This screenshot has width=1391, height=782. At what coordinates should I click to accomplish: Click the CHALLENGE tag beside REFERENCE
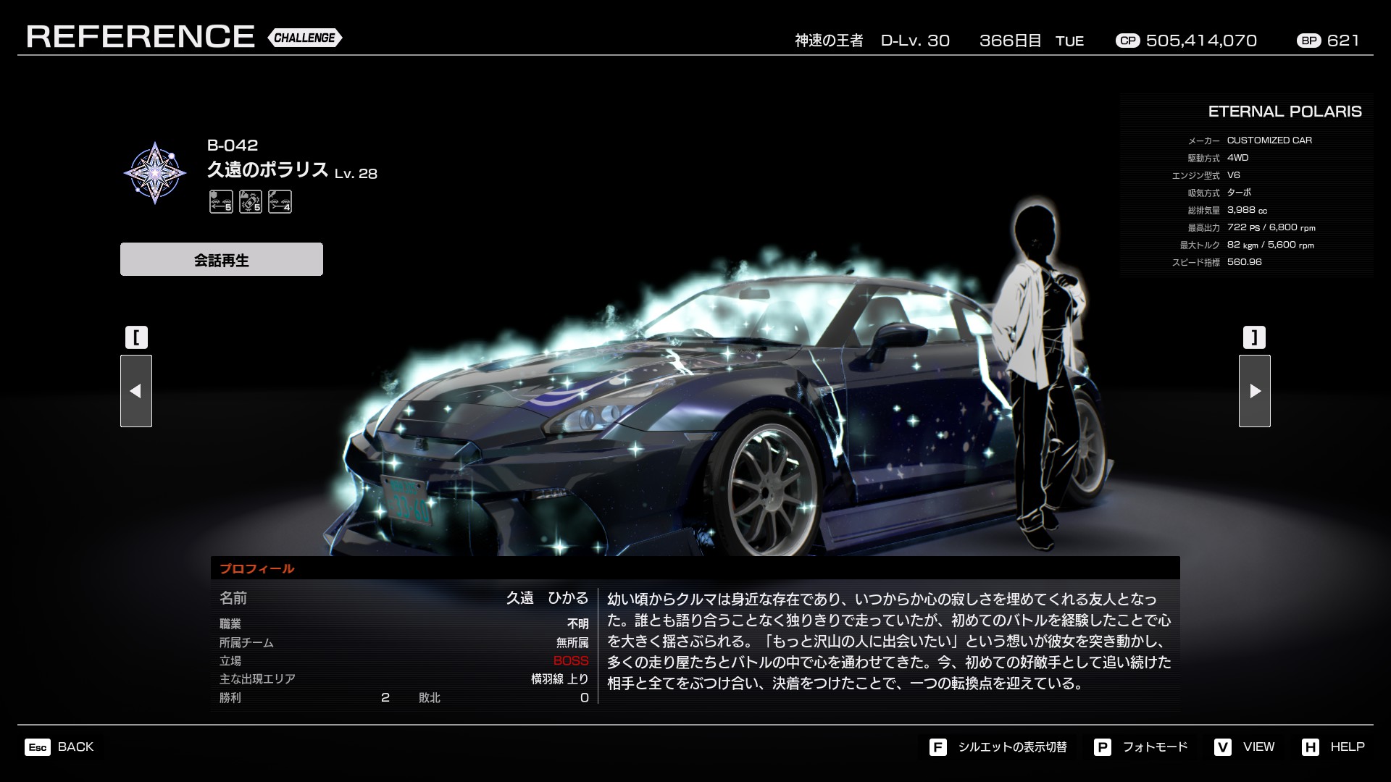(304, 38)
